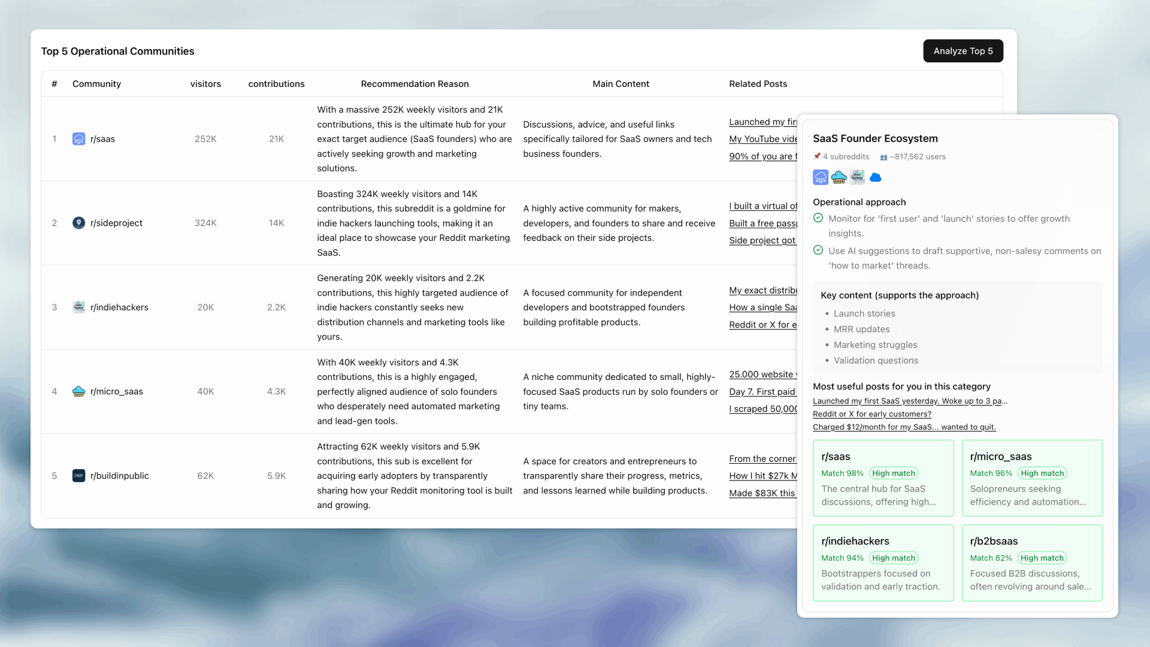Viewport: 1150px width, 647px height.
Task: Click the 'Analyze Top 5' button
Action: 963,51
